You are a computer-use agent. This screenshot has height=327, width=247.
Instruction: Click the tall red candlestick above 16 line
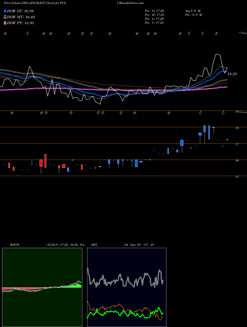click(45, 161)
